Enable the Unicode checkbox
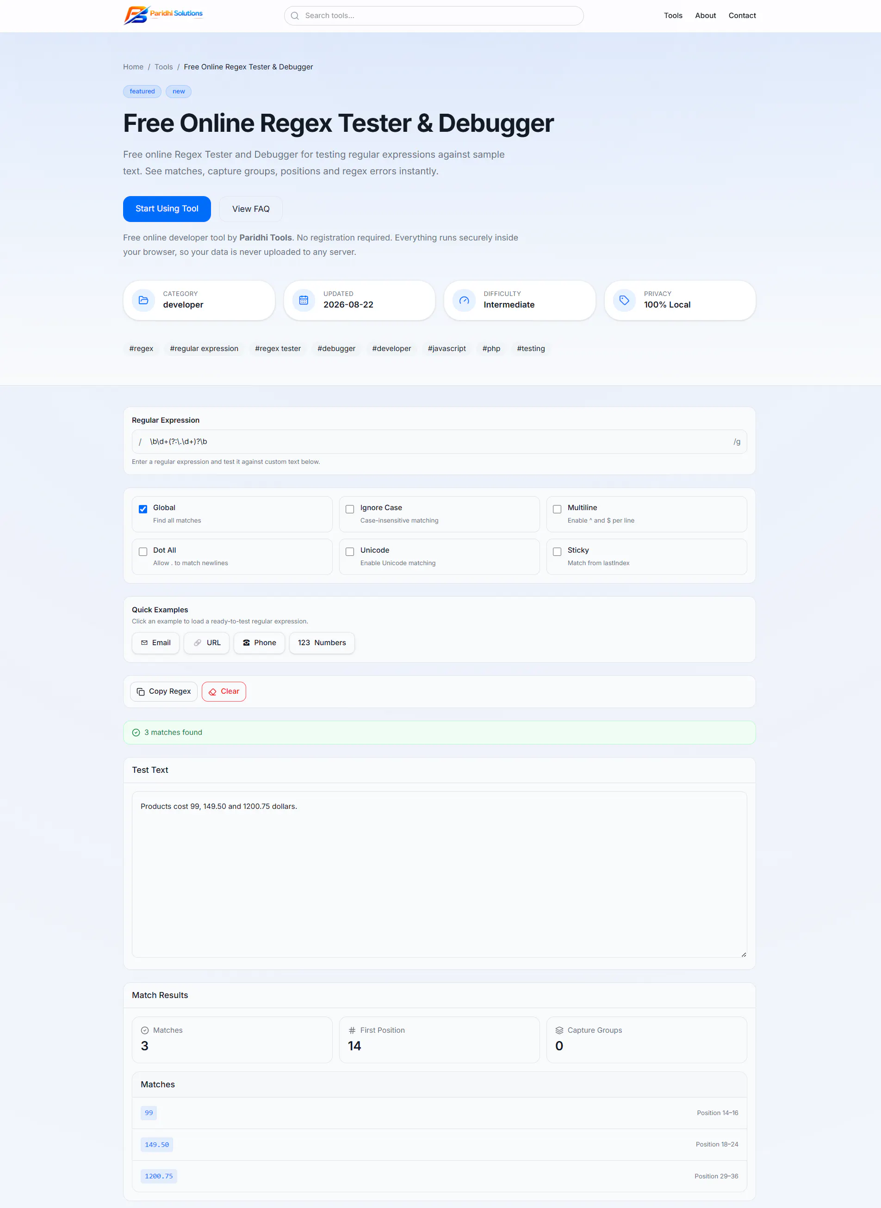This screenshot has height=1208, width=881. point(350,552)
